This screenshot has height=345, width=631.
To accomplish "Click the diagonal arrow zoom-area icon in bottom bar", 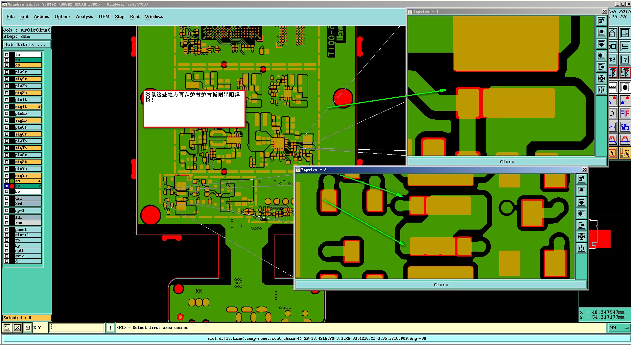I will tap(7, 328).
